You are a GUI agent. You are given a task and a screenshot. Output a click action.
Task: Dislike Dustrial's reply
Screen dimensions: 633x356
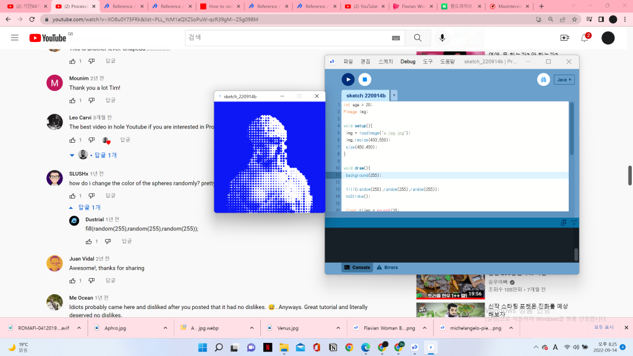pyautogui.click(x=108, y=242)
